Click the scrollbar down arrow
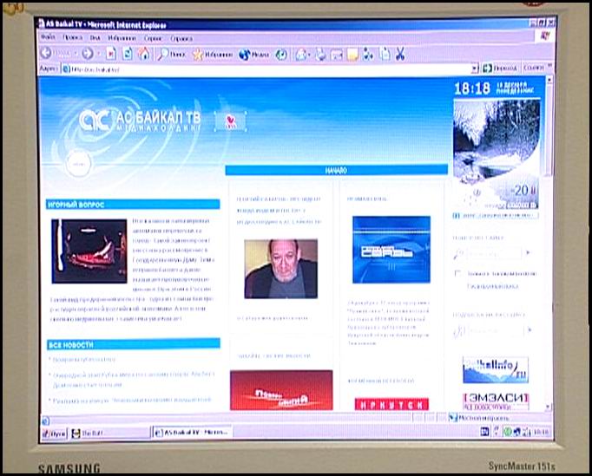 tap(549, 407)
